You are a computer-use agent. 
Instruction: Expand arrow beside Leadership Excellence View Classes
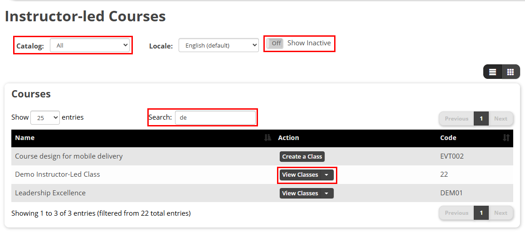coord(327,193)
